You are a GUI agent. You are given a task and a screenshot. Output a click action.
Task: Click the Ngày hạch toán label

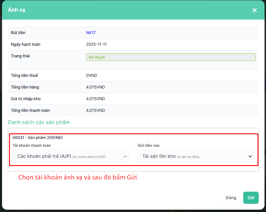tap(26, 44)
